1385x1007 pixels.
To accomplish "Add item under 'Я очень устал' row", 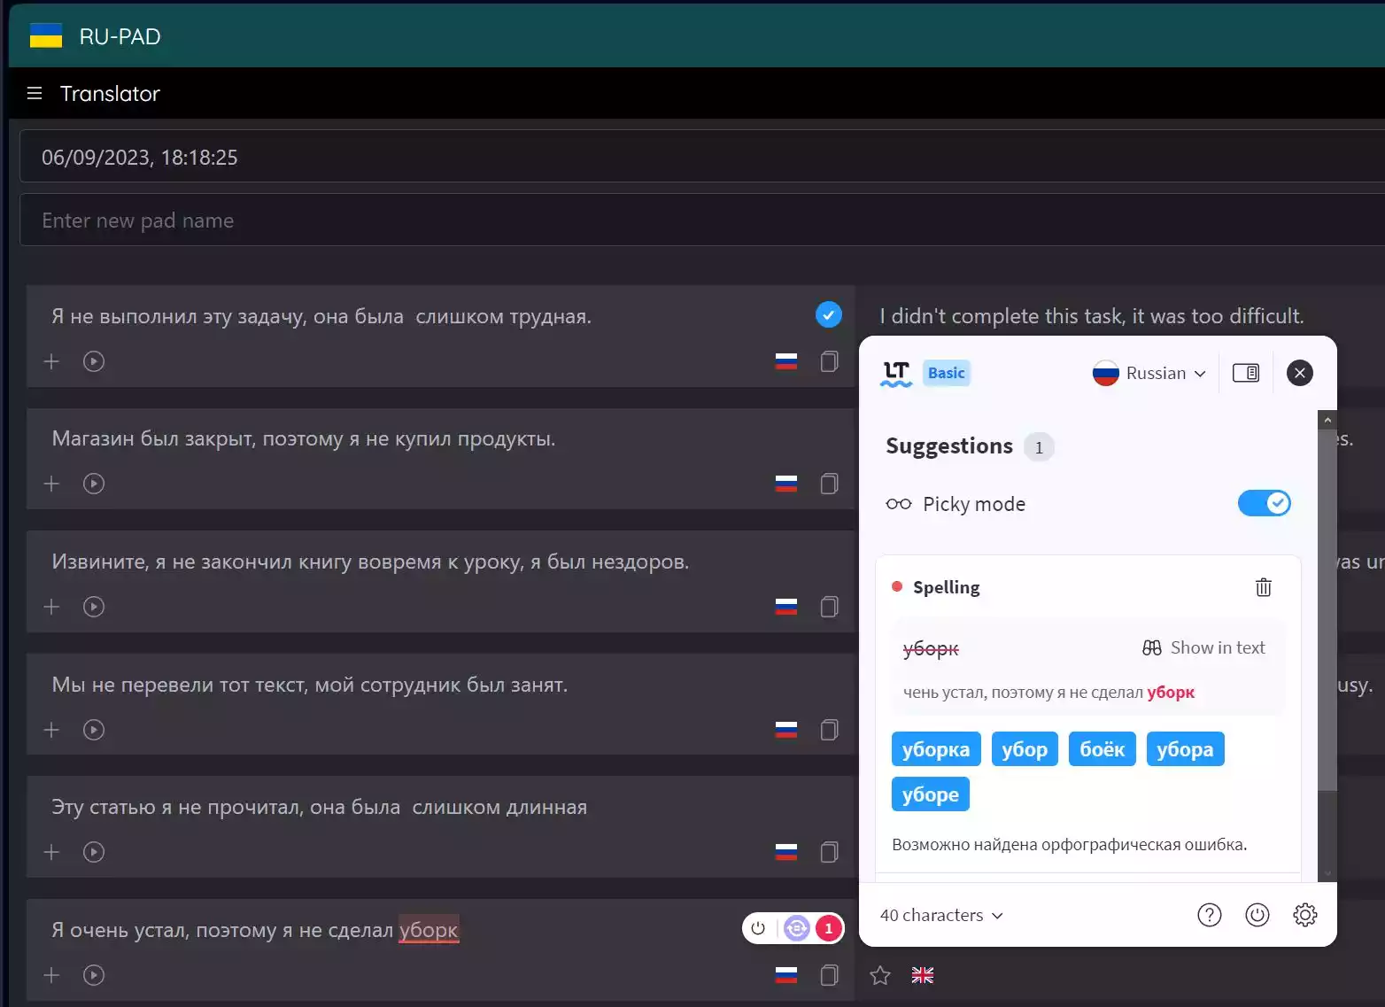I will click(51, 975).
